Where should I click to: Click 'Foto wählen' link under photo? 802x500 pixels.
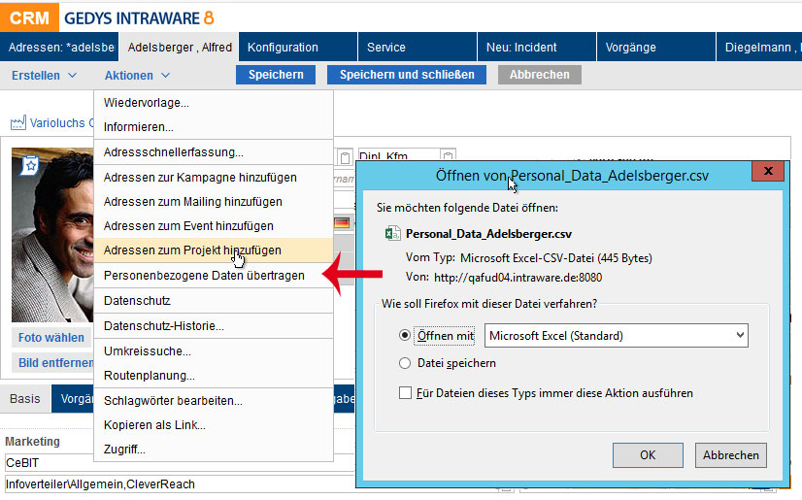(50, 338)
